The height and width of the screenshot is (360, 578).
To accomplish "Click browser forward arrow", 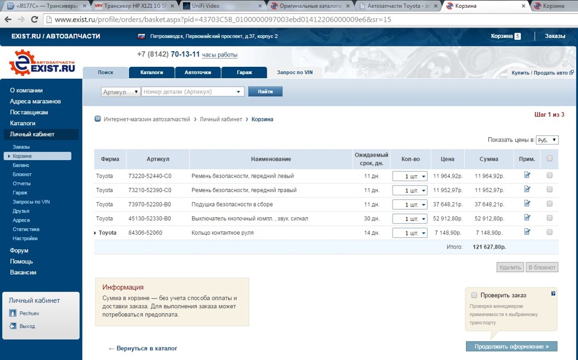I will click(x=21, y=19).
